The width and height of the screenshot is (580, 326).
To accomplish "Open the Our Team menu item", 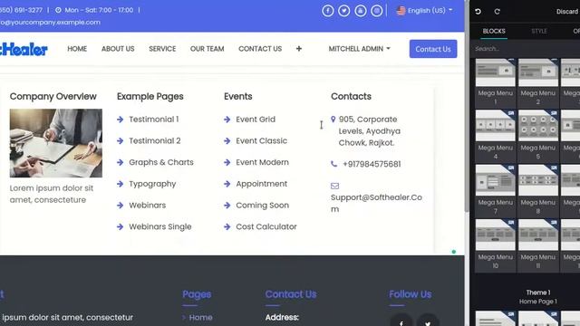I will pos(208,49).
